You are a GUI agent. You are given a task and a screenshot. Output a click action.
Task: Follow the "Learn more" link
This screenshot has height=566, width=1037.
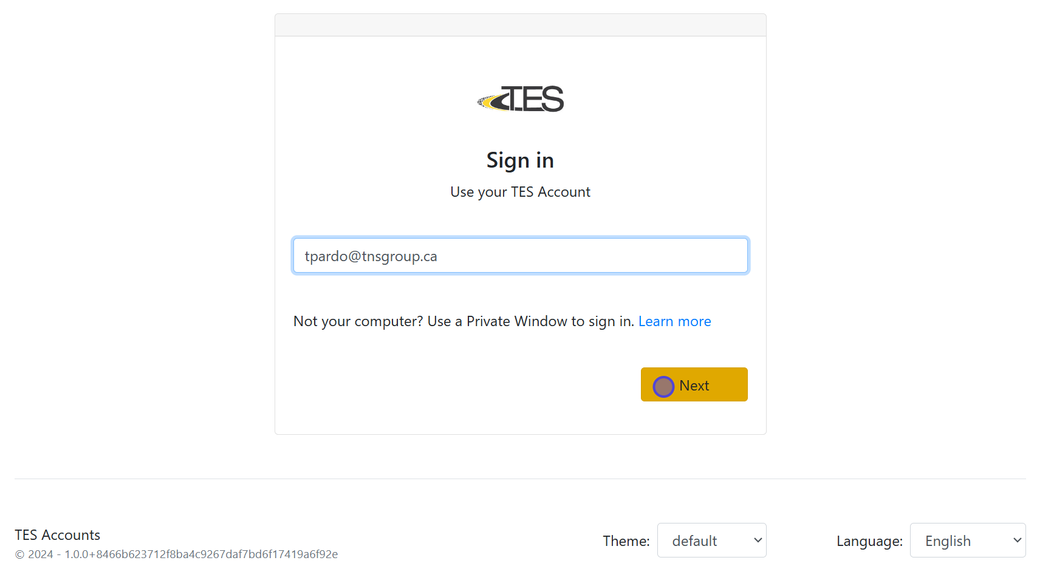674,321
